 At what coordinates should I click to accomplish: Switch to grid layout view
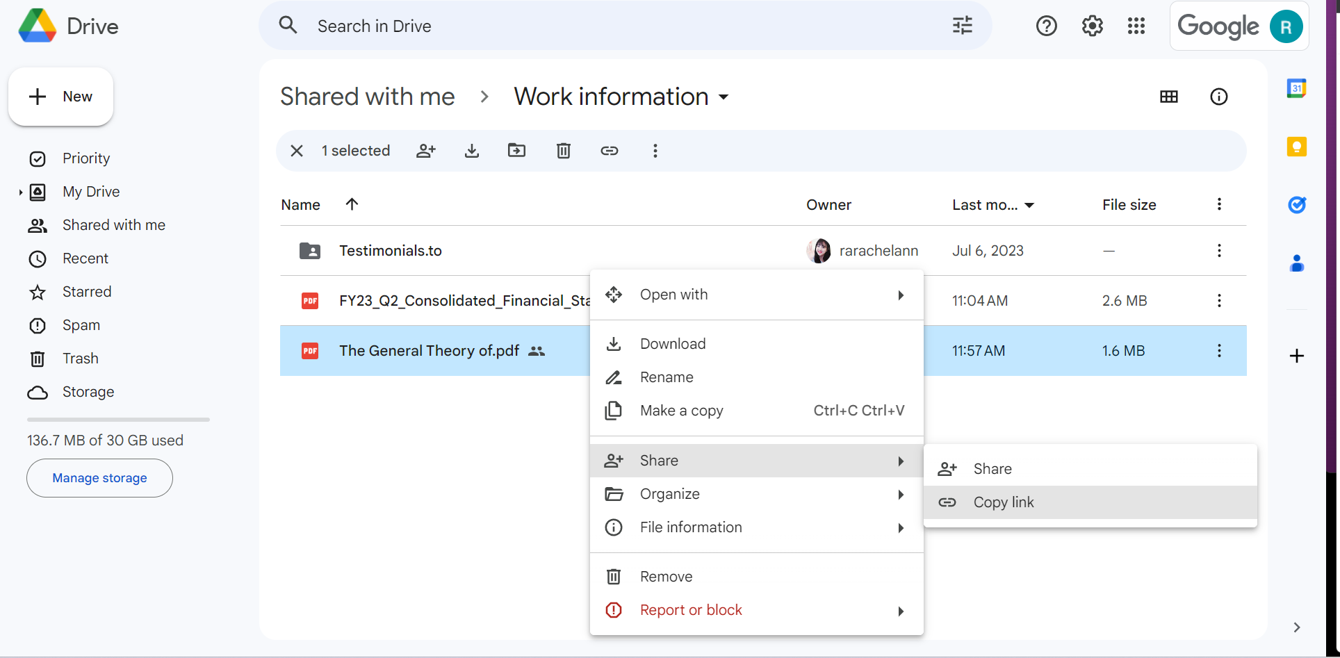point(1168,97)
